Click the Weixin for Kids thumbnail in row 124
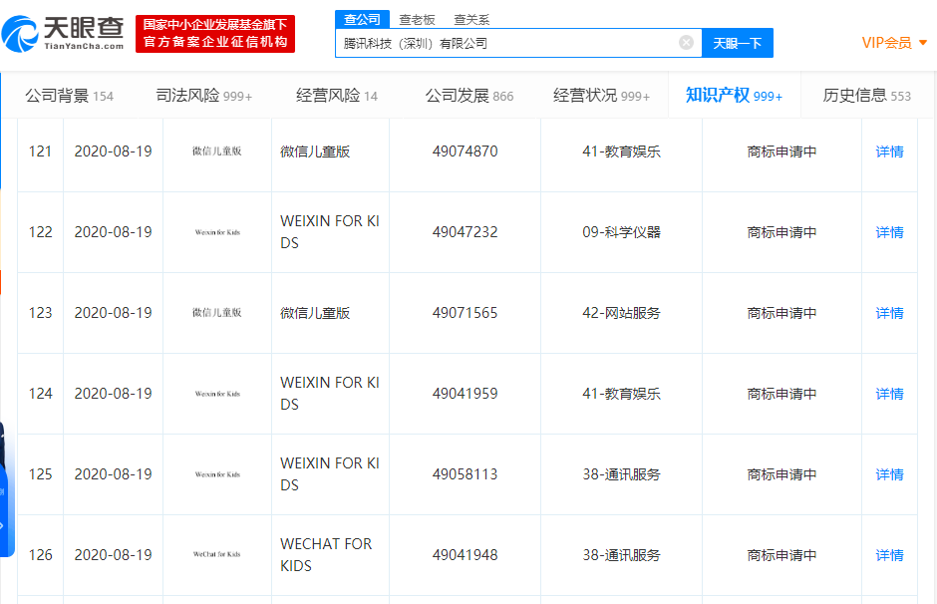This screenshot has height=604, width=937. pyautogui.click(x=215, y=394)
